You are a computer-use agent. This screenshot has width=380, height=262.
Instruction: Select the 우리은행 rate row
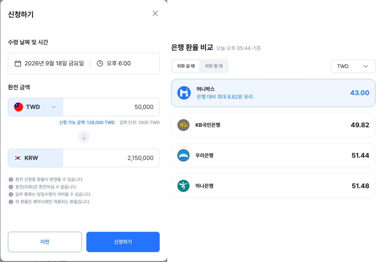coord(273,155)
